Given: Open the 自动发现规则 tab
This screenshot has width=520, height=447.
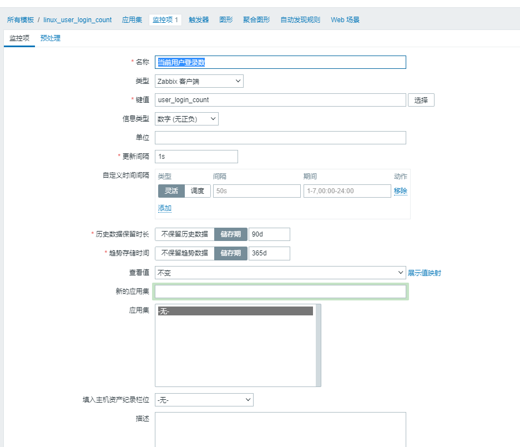Looking at the screenshot, I should point(300,19).
